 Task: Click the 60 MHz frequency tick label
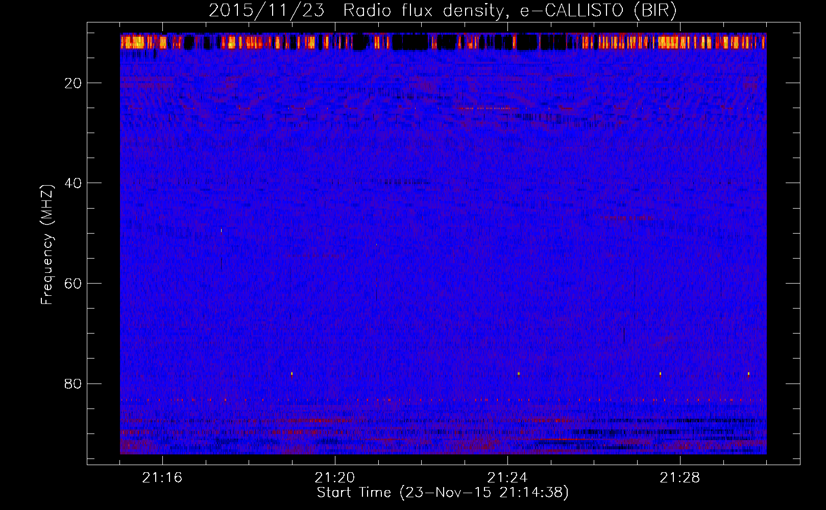pyautogui.click(x=74, y=284)
